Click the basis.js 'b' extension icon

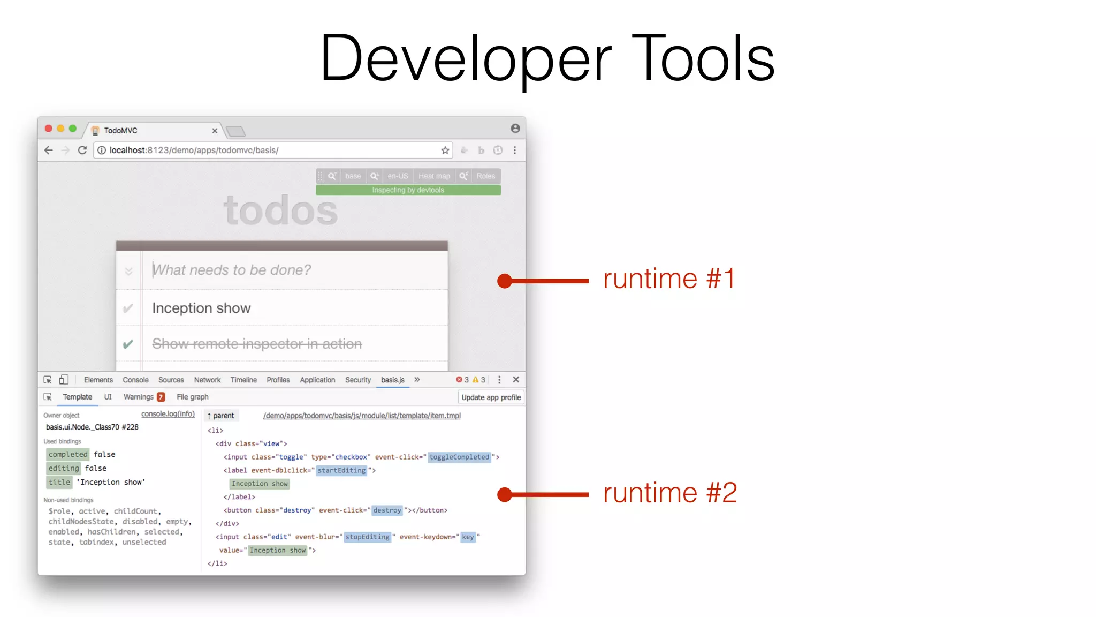click(481, 151)
